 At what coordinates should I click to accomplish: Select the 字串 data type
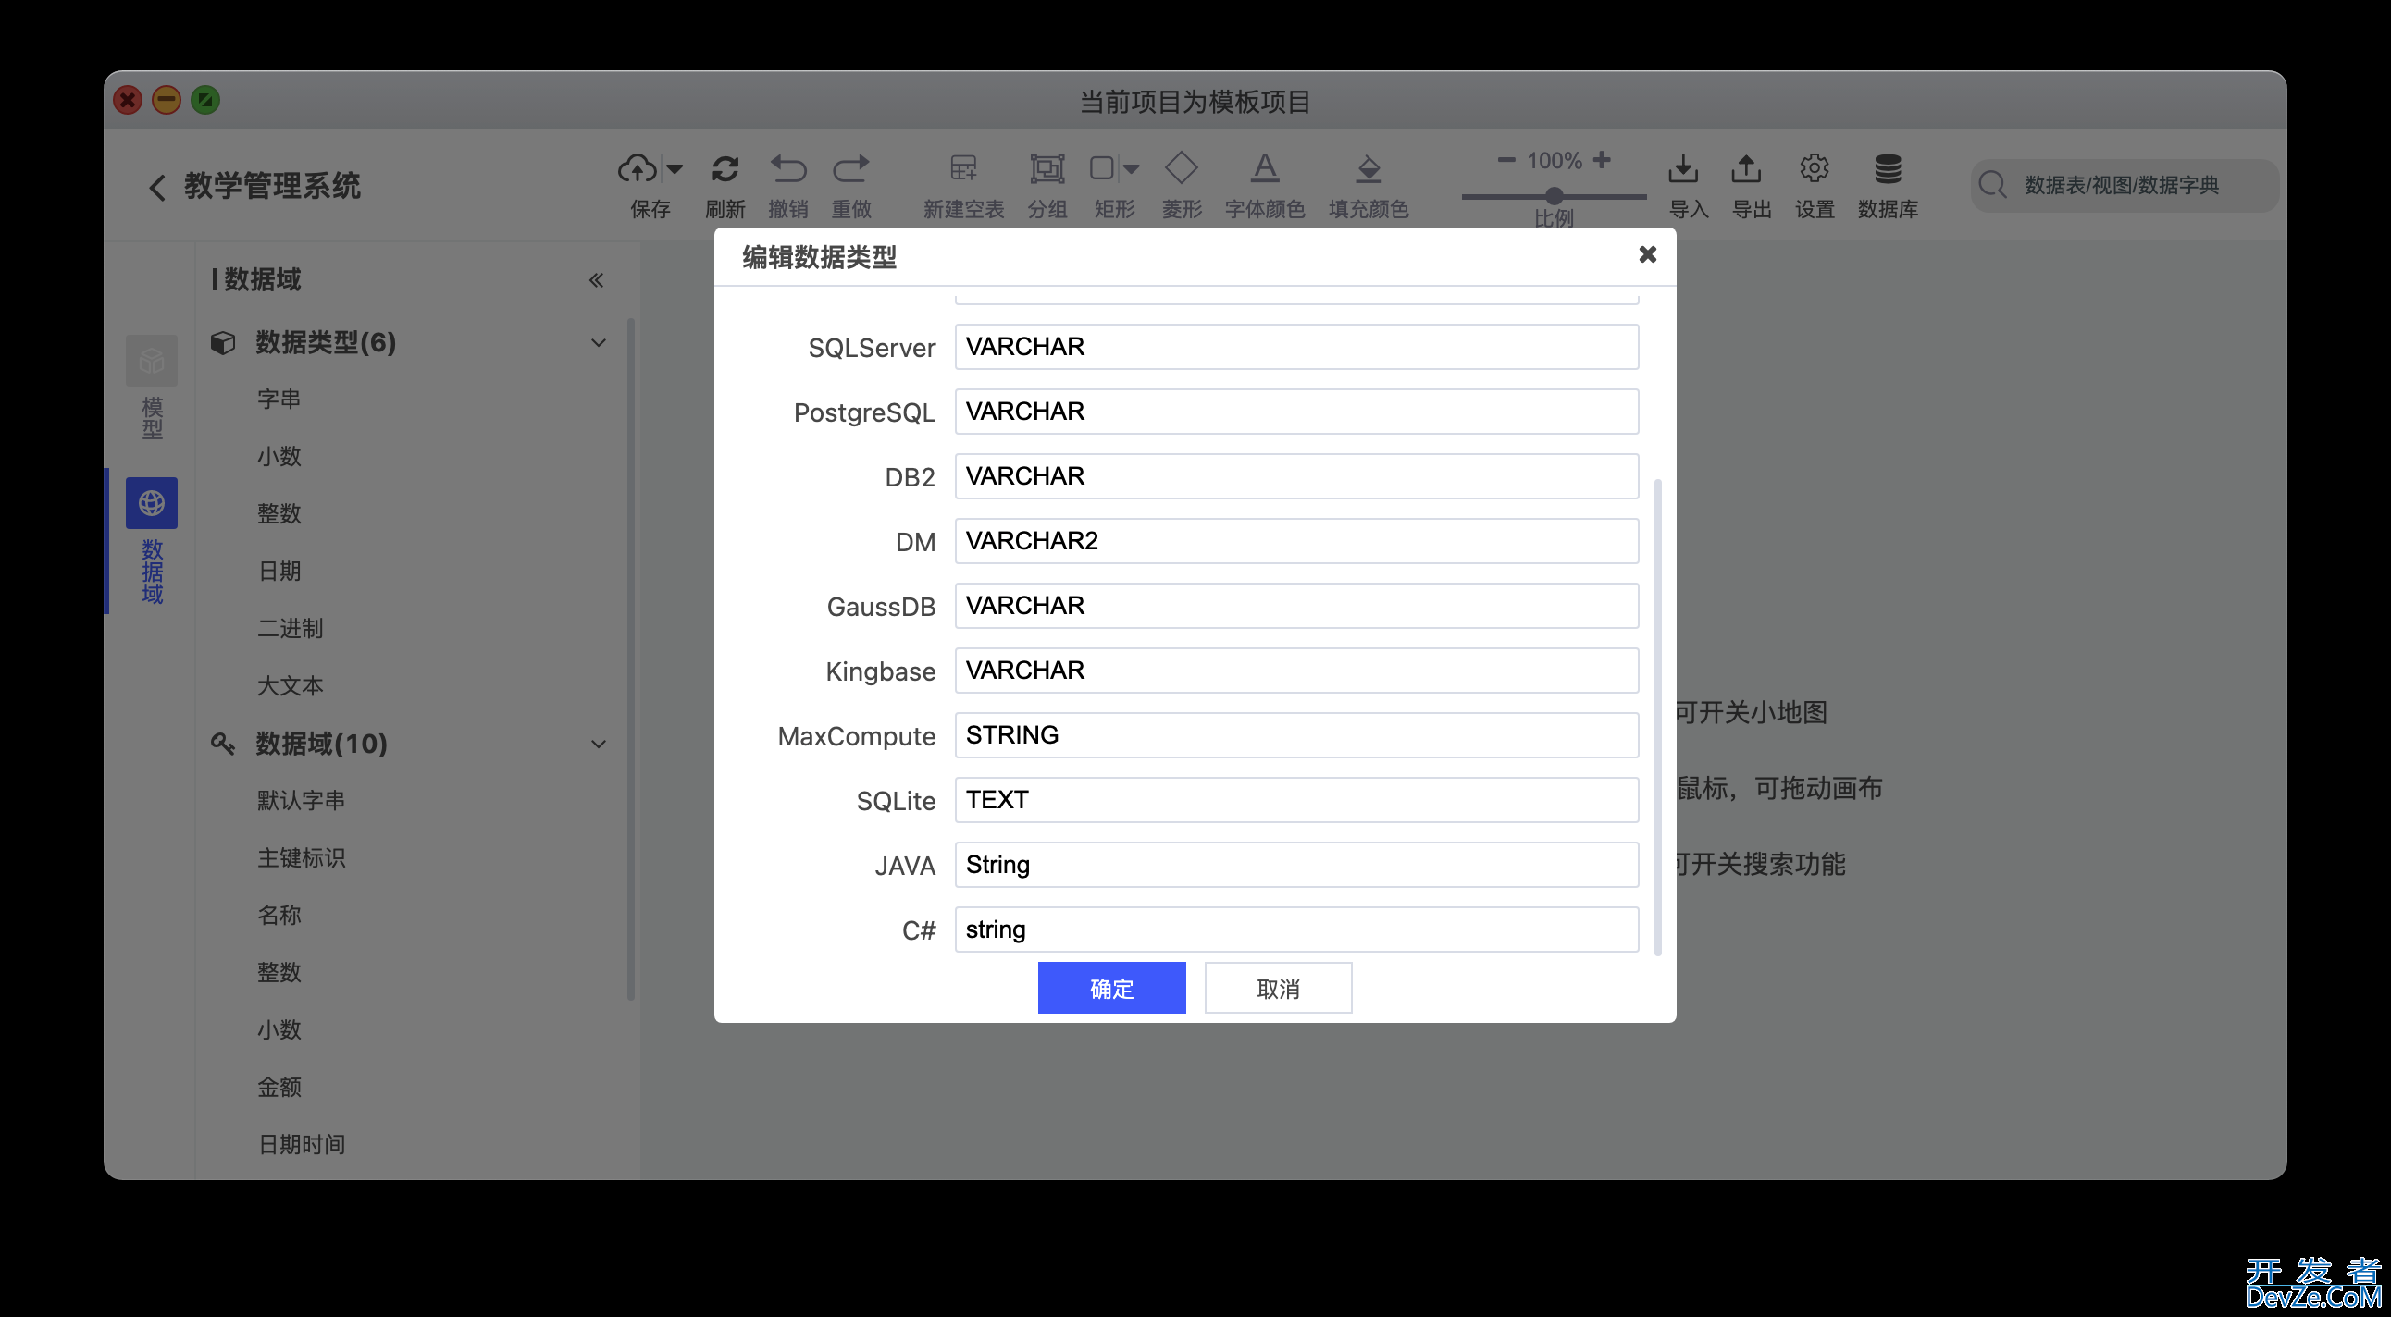click(x=279, y=400)
